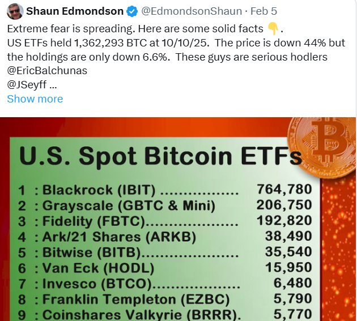Open the Shaun Edmondson display name
Screen dimensions: 357x321
pyautogui.click(x=75, y=11)
